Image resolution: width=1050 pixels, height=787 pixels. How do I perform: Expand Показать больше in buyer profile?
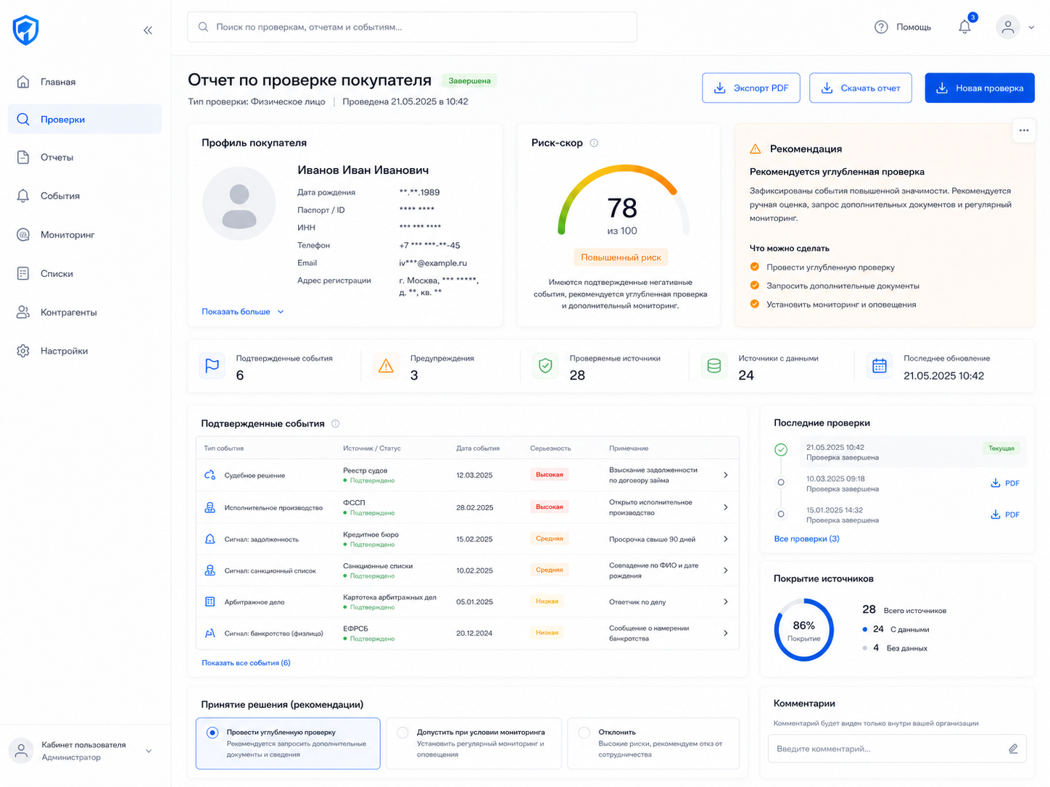[243, 312]
